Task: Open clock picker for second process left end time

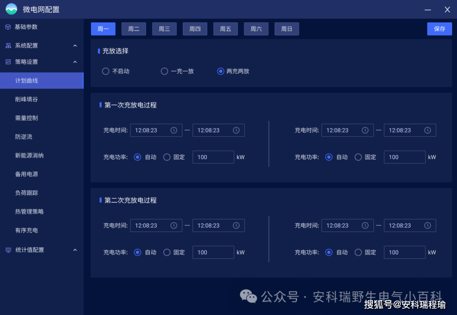Action: (236, 225)
